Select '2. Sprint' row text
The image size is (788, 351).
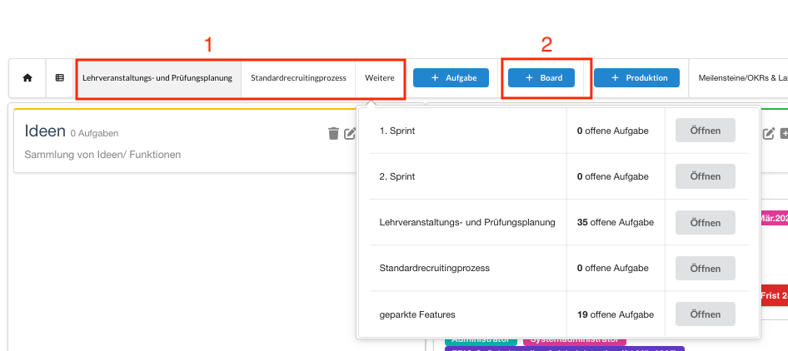[x=397, y=176]
